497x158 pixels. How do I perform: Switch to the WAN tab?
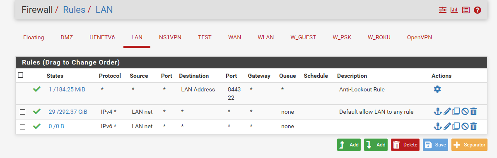click(234, 37)
